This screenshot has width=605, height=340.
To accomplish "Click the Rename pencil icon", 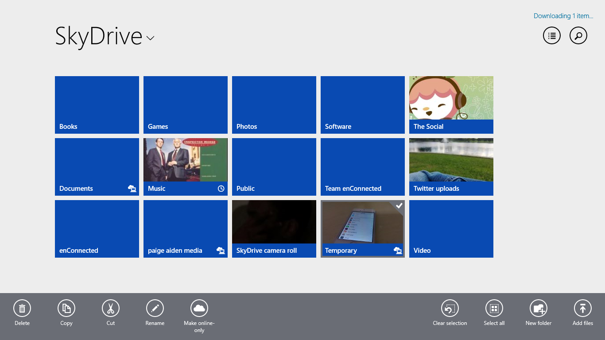I will point(155,309).
